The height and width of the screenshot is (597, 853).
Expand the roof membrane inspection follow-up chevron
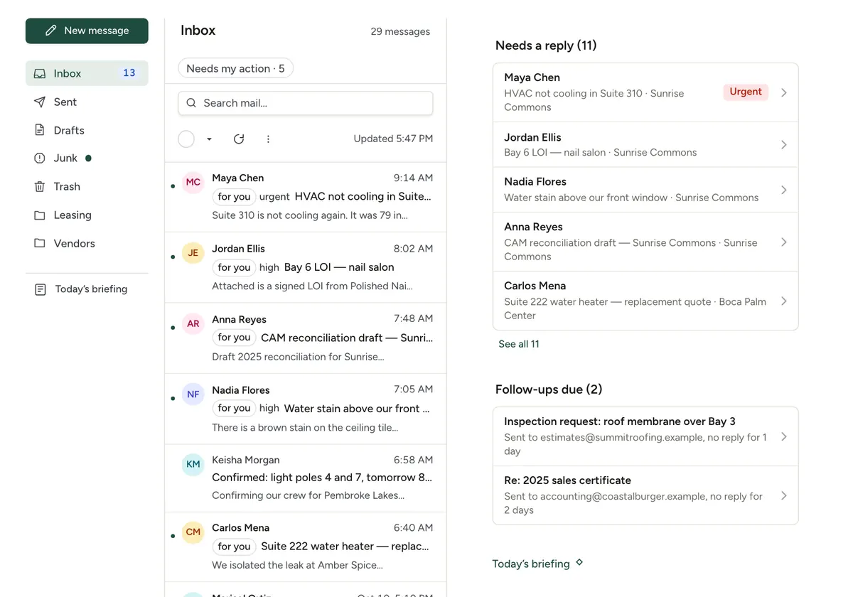[x=784, y=437]
